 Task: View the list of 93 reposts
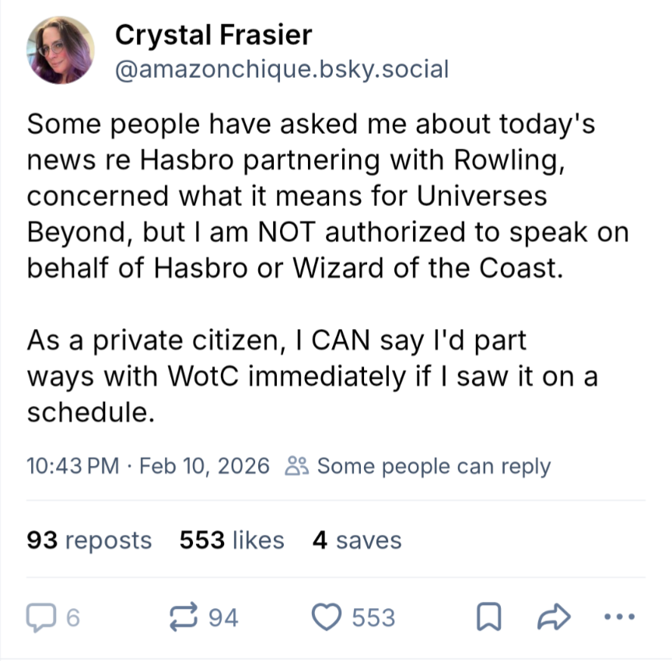(x=89, y=540)
